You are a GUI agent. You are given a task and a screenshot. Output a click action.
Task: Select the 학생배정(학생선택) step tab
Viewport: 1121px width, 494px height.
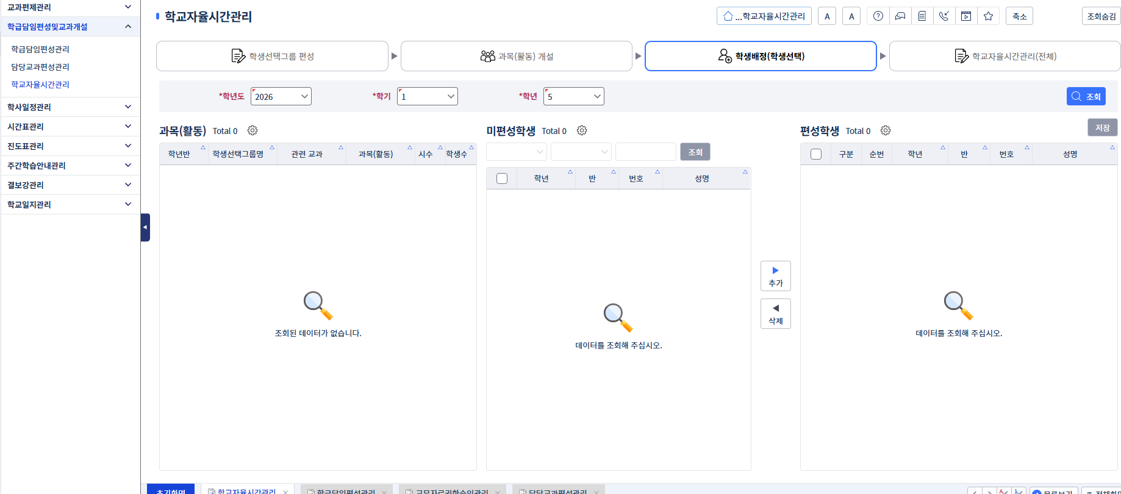point(761,56)
